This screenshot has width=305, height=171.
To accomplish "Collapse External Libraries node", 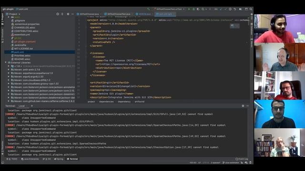I will (6, 63).
